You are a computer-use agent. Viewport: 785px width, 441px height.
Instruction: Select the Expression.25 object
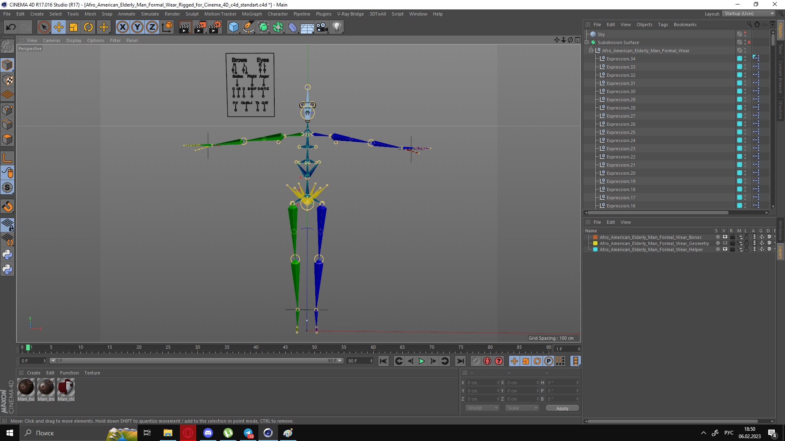click(621, 132)
